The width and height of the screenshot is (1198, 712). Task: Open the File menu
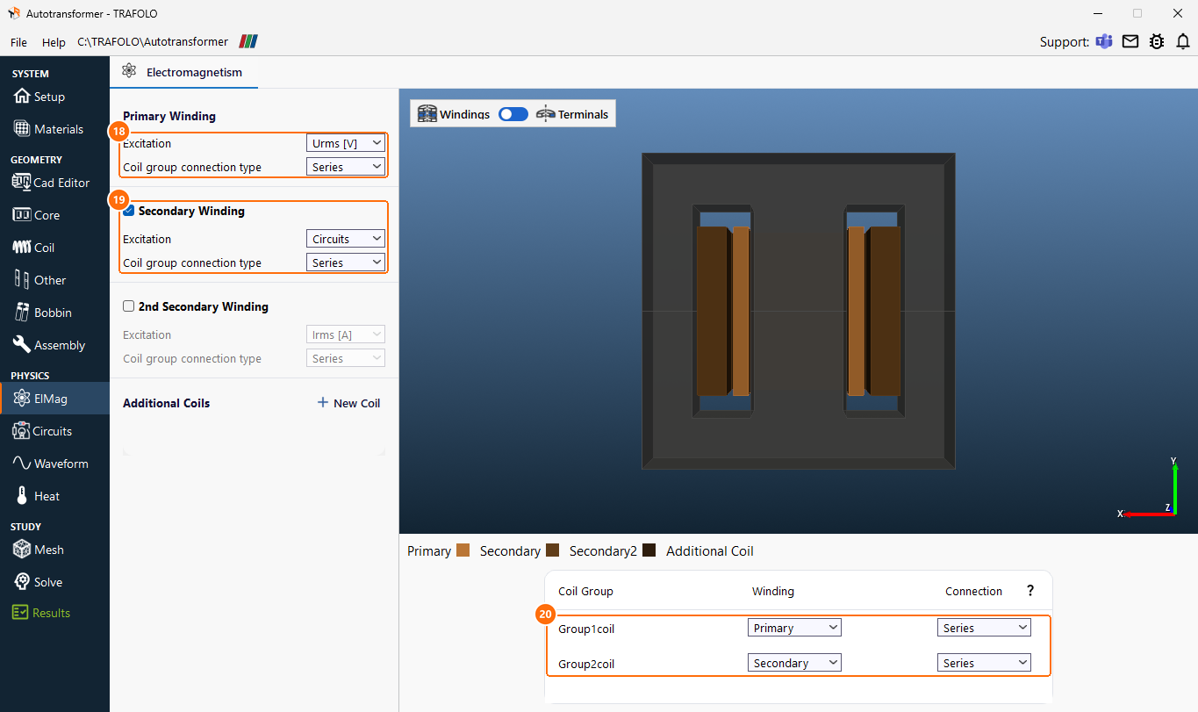pyautogui.click(x=18, y=42)
